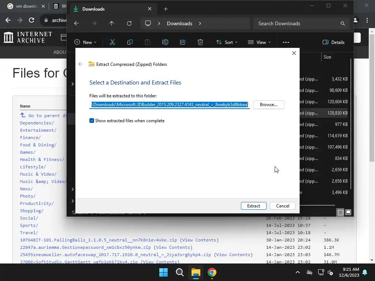Click the Copy icon in Explorer toolbar

pyautogui.click(x=130, y=42)
